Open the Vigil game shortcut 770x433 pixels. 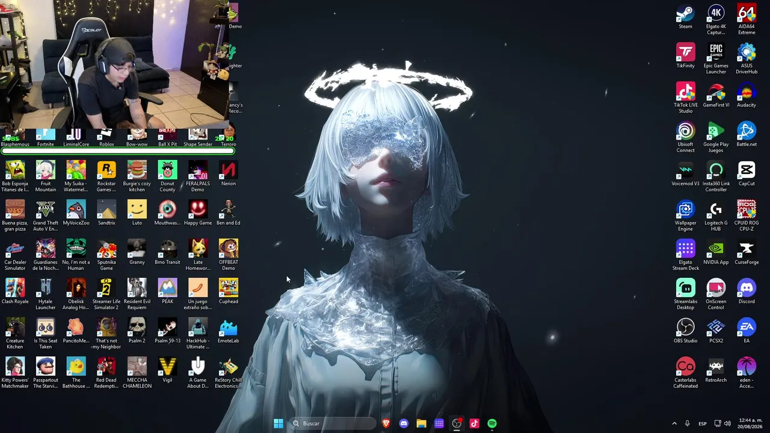167,370
